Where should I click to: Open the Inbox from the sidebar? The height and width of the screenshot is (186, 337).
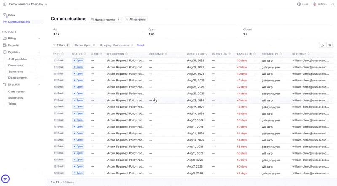(12, 15)
